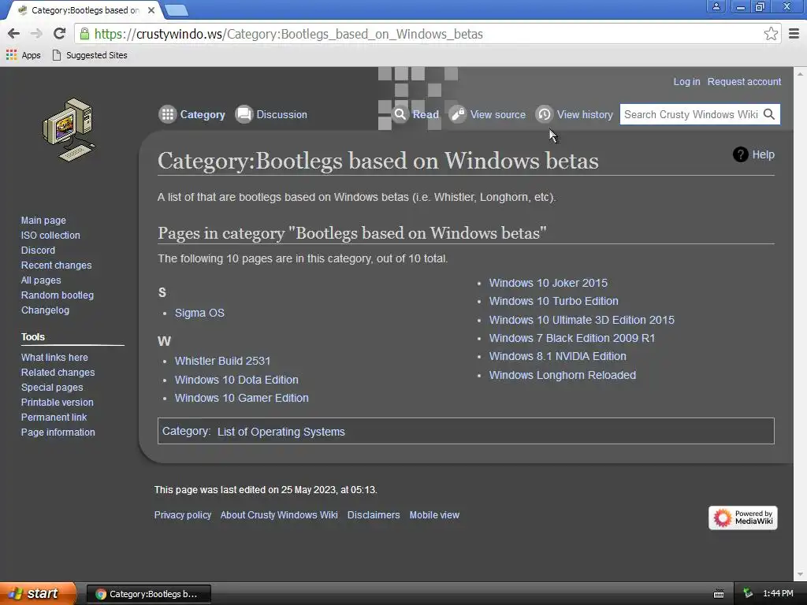Open Windows 10 Ultimate 3D Edition 2015
The height and width of the screenshot is (605, 807).
click(x=582, y=320)
